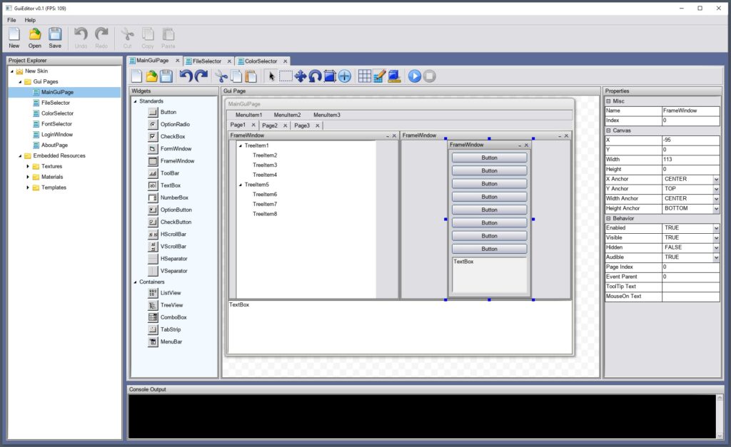Click the blue undo arrow in editor toolbar
731x447 pixels.
click(186, 76)
